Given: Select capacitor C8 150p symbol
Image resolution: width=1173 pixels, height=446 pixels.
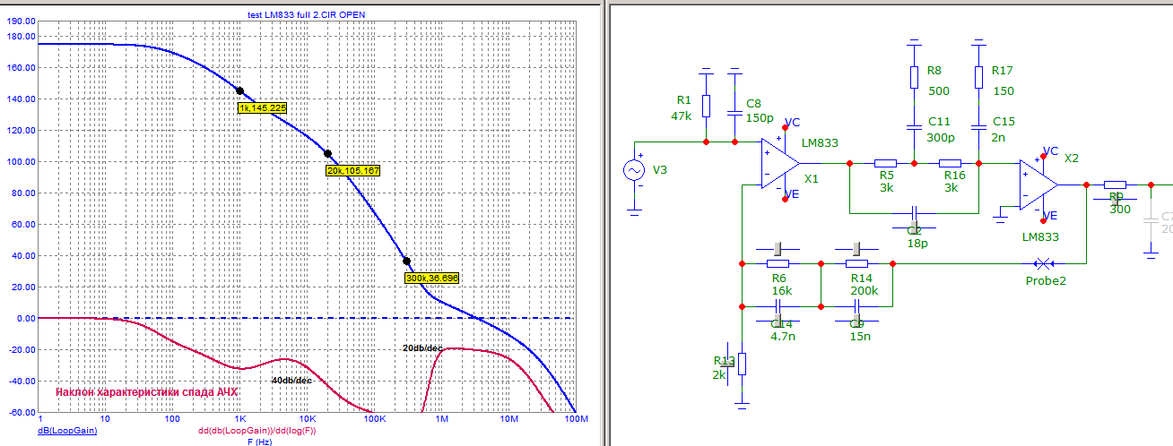Looking at the screenshot, I should [735, 114].
